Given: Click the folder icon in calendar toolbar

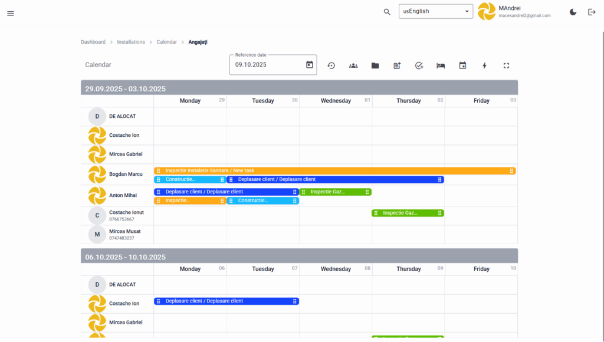Looking at the screenshot, I should pos(375,65).
